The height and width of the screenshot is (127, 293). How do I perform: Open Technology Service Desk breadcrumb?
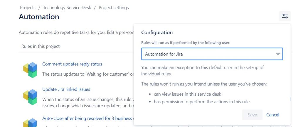pos(67,8)
